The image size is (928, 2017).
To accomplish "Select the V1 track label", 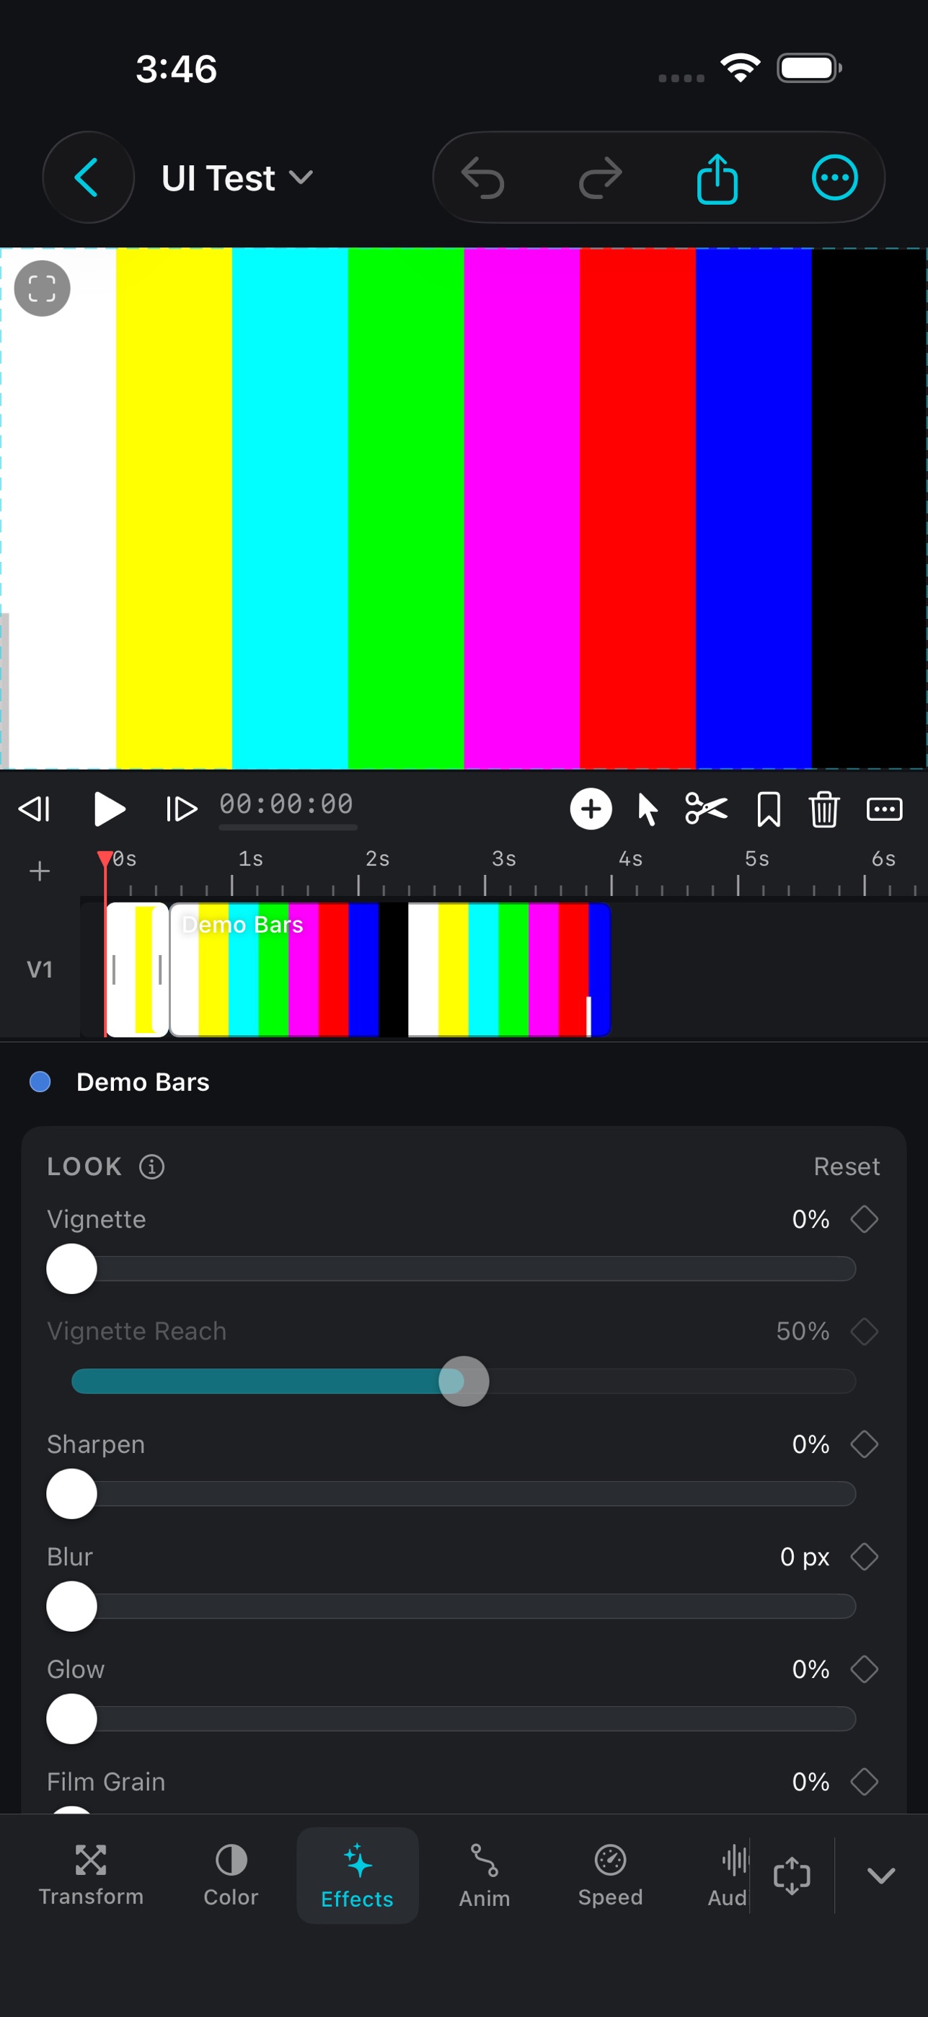I will pyautogui.click(x=39, y=970).
